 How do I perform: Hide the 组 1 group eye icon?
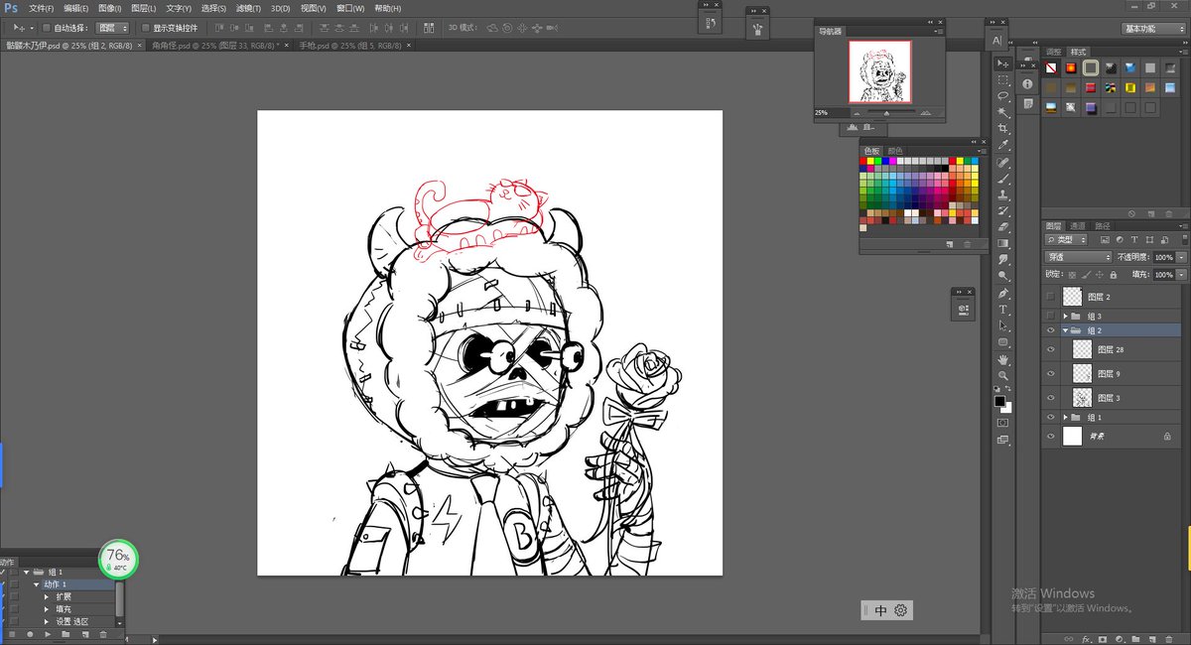[1051, 418]
